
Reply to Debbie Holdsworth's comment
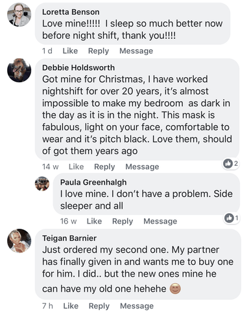104,167
